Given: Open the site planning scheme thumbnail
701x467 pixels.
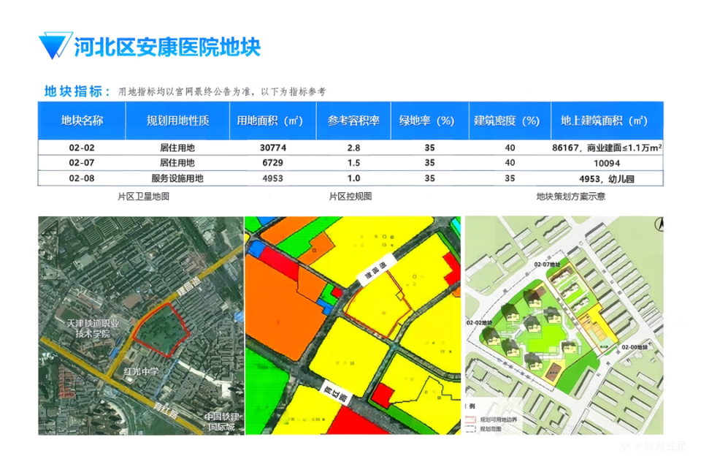Looking at the screenshot, I should (564, 326).
